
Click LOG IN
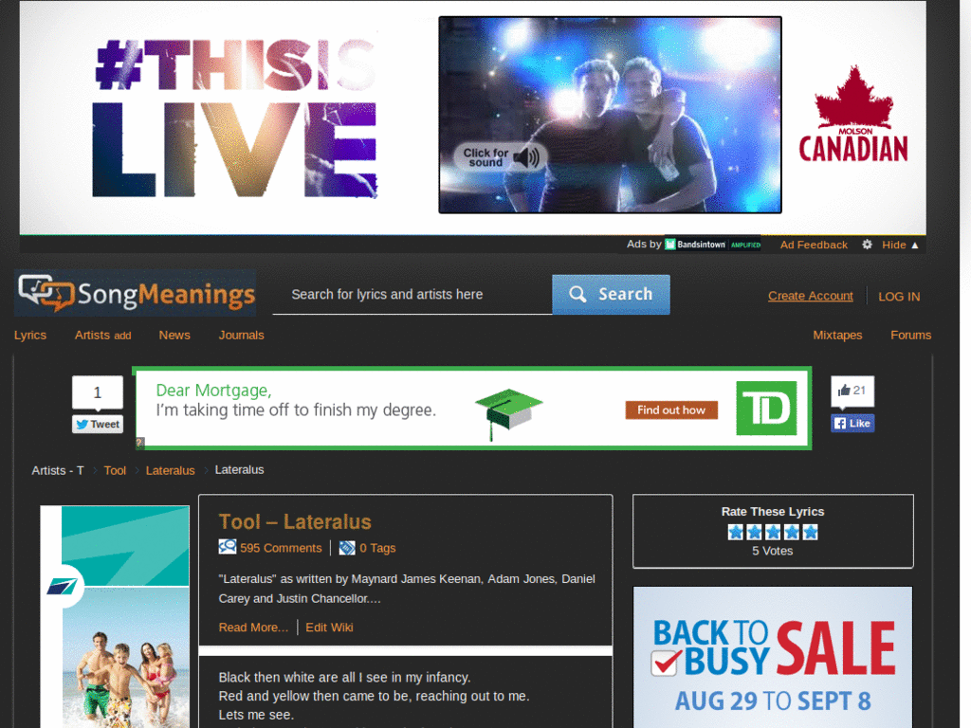click(x=899, y=297)
